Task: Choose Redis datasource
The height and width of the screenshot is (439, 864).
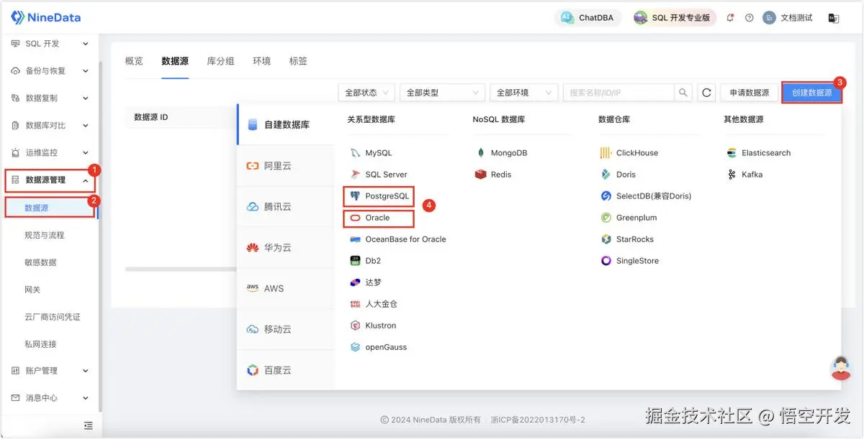Action: click(x=493, y=175)
